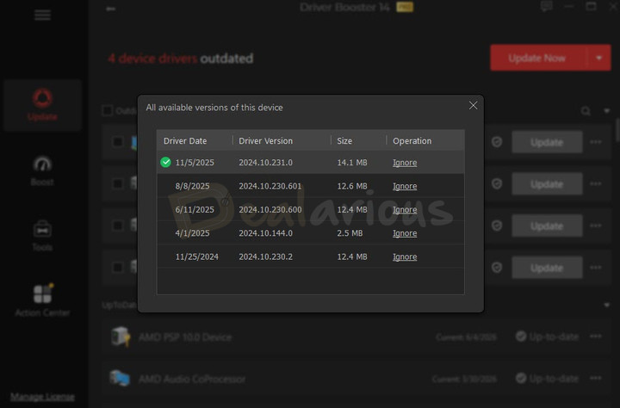Viewport: 620px width, 408px height.
Task: Check the third outdated driver checkbox
Action: tap(117, 226)
